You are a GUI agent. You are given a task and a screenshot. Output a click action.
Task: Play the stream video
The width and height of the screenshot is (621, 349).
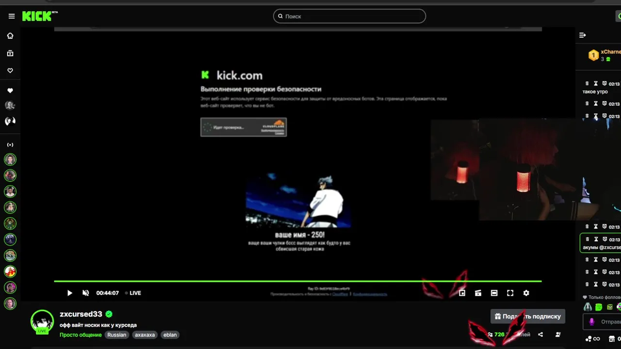[x=69, y=293]
